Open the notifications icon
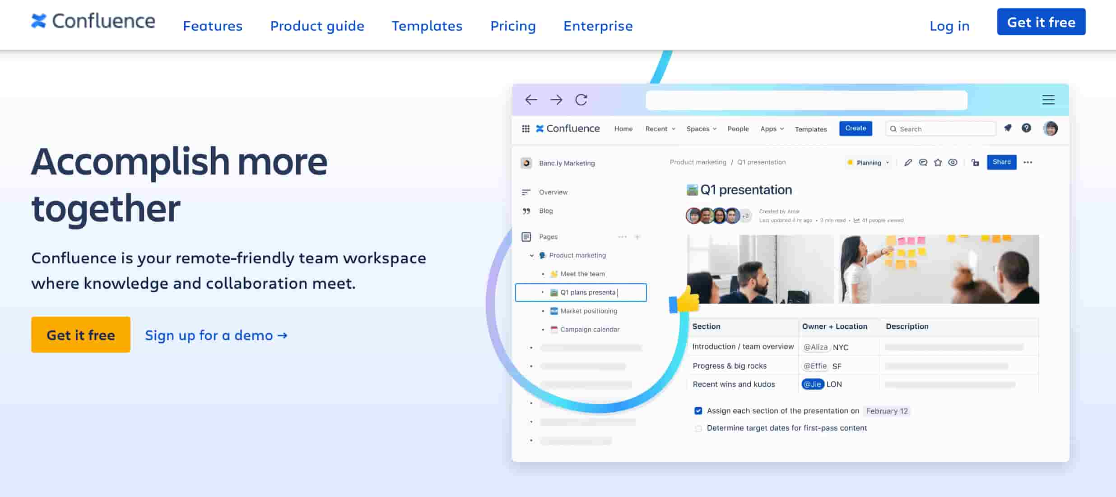The height and width of the screenshot is (497, 1116). (x=1008, y=128)
